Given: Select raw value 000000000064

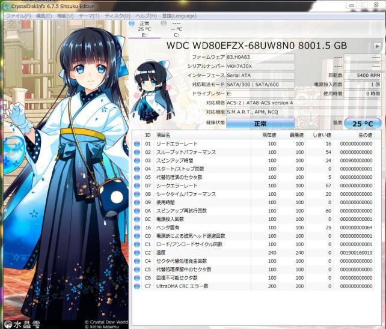Looking at the screenshot, I should [356, 228].
